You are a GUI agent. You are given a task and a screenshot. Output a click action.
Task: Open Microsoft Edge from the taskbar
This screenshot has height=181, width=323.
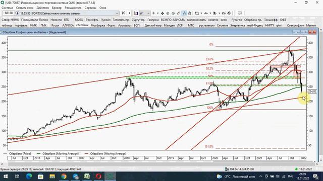(x=29, y=176)
